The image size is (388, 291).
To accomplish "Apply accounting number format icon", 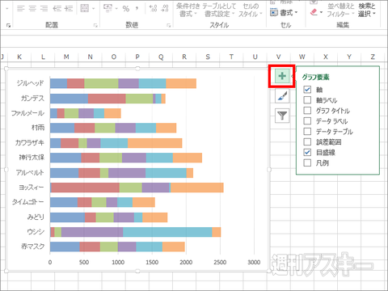I will pos(108,8).
